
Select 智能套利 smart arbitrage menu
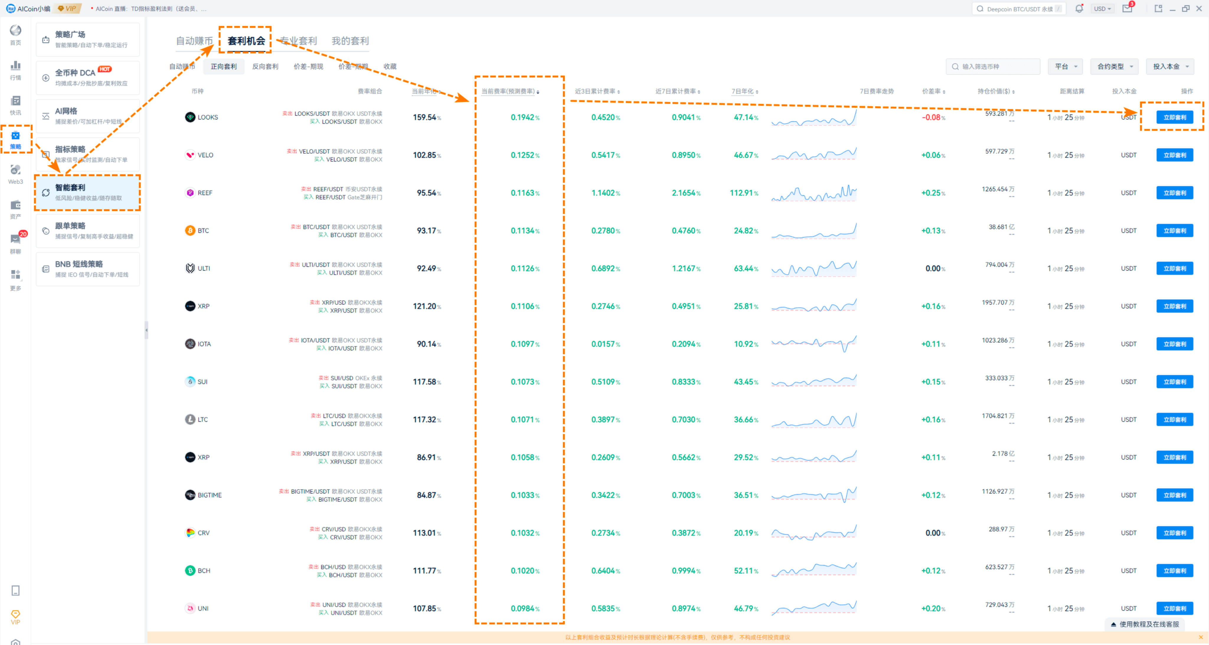point(88,192)
